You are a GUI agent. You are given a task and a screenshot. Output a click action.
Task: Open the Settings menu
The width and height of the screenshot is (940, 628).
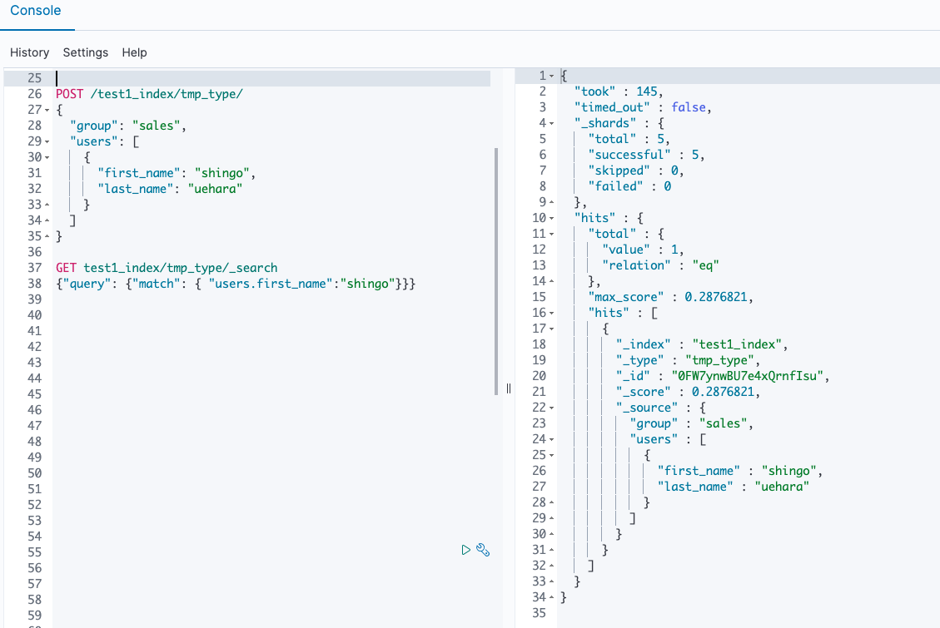(x=86, y=52)
